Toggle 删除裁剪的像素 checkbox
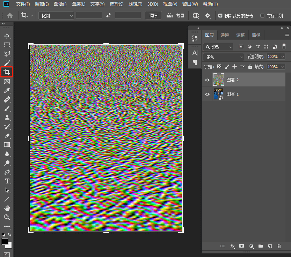This screenshot has width=291, height=257. tap(220, 16)
